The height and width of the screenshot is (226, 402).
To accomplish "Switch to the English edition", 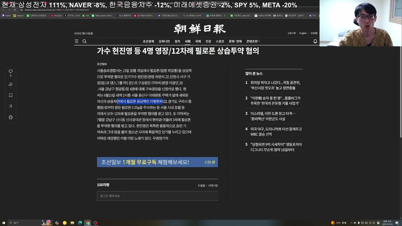I will click(x=303, y=33).
